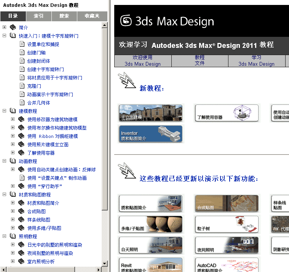Collapse the 建模教程 section

click(x=5, y=111)
